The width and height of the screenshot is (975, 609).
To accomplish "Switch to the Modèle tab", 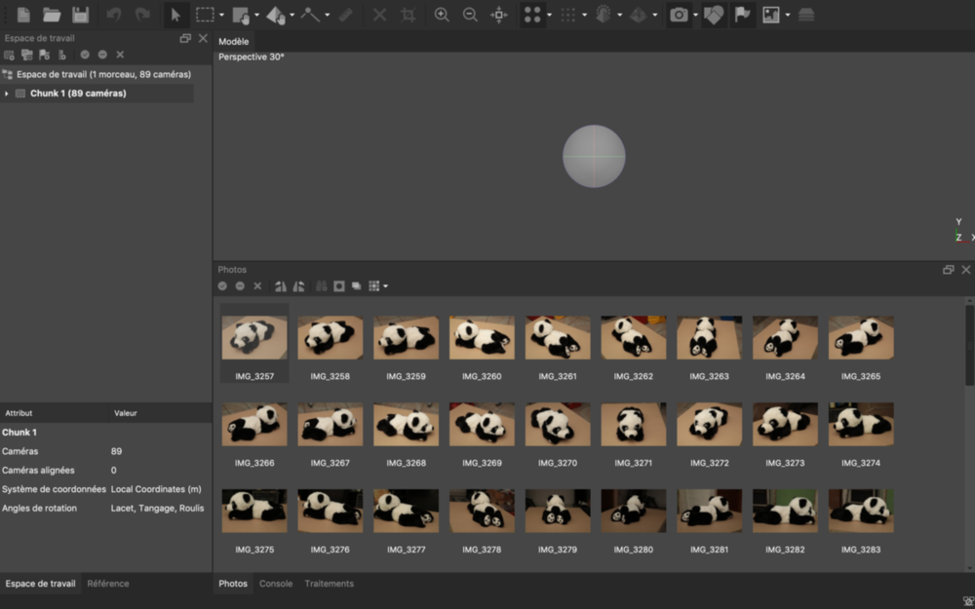I will [234, 42].
